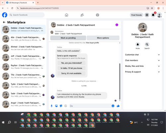Open the Windows Start menu
The height and width of the screenshot is (133, 166).
coord(3,122)
